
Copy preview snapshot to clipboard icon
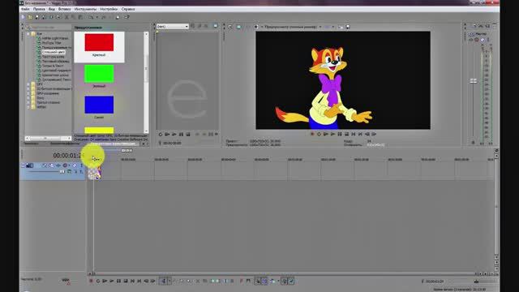pyautogui.click(x=341, y=27)
